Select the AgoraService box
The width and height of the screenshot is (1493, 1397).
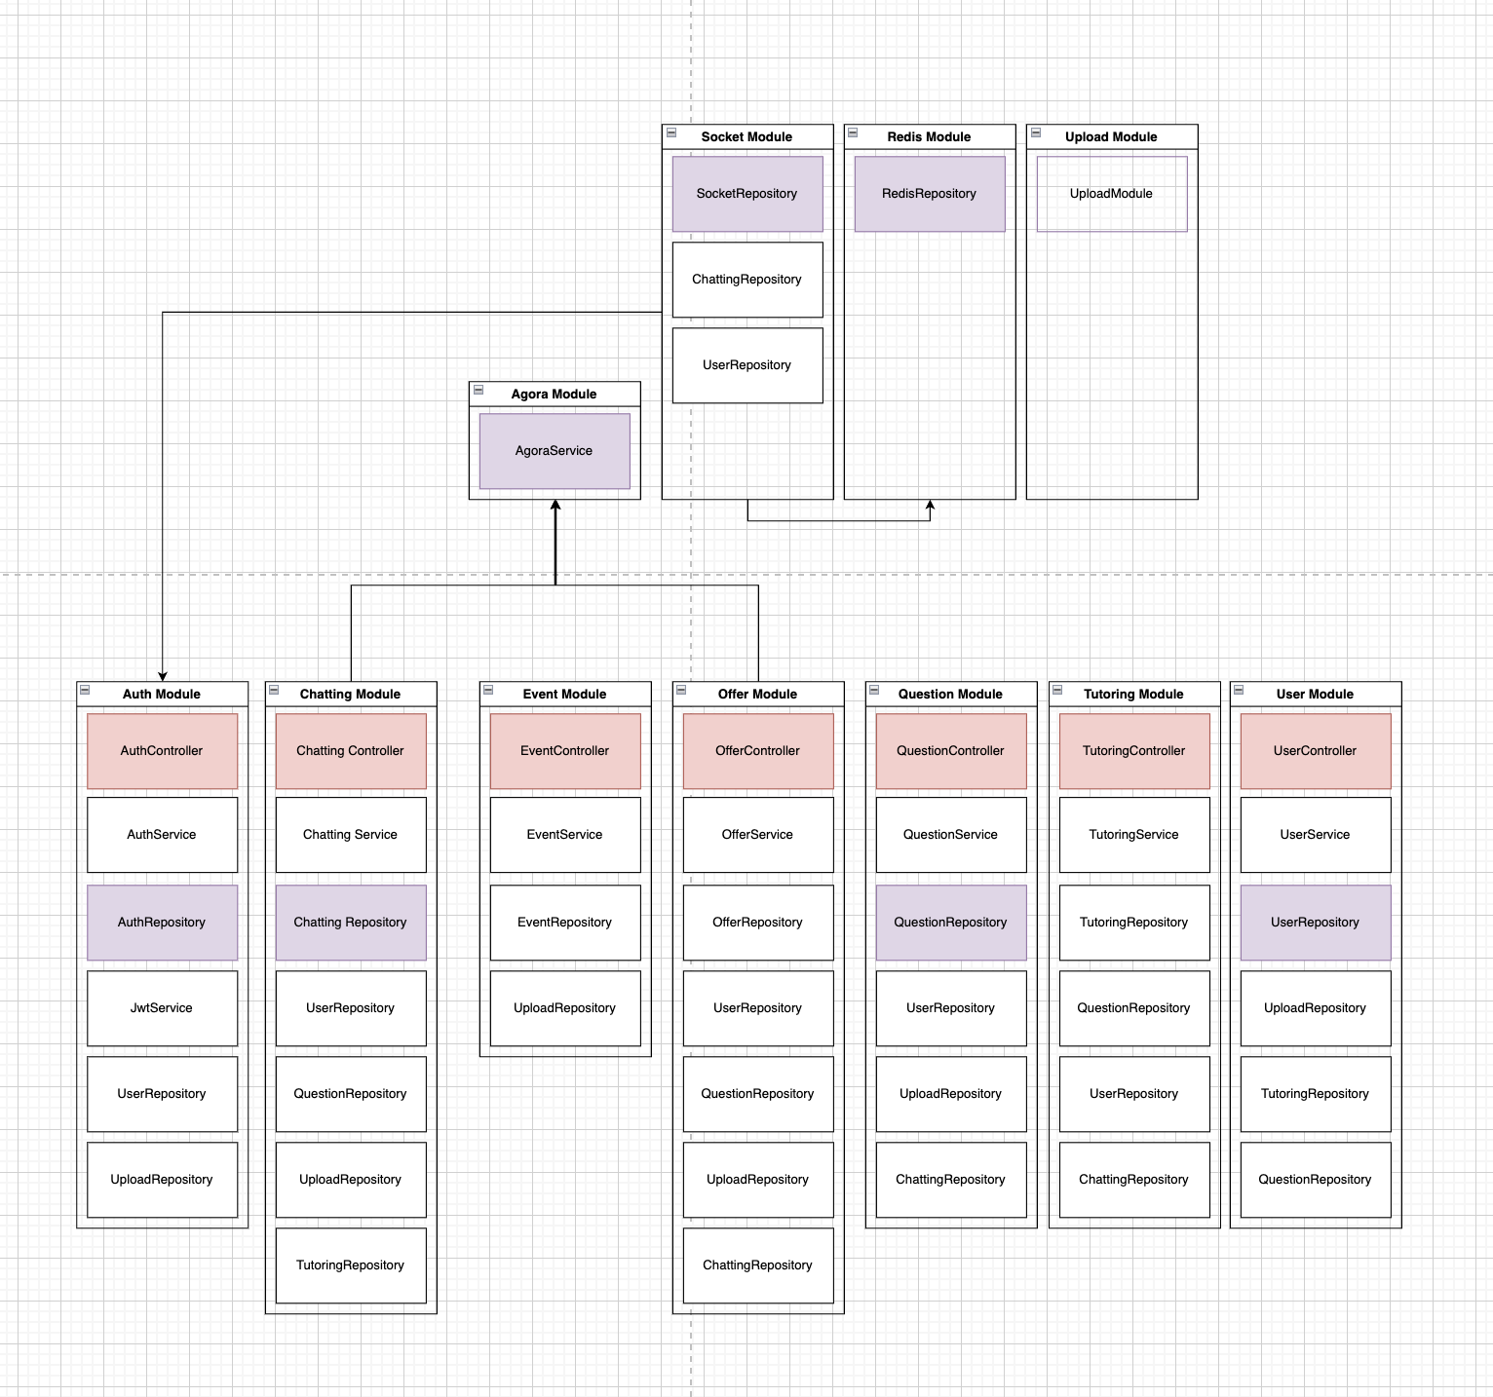(x=555, y=451)
